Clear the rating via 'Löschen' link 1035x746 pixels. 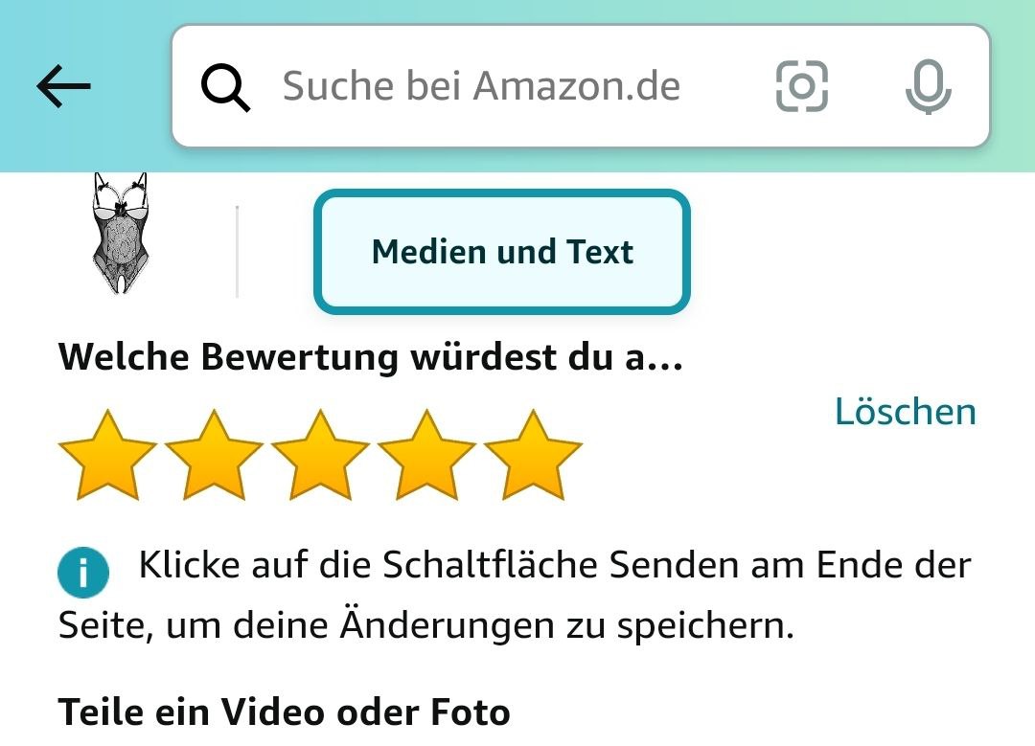click(905, 412)
